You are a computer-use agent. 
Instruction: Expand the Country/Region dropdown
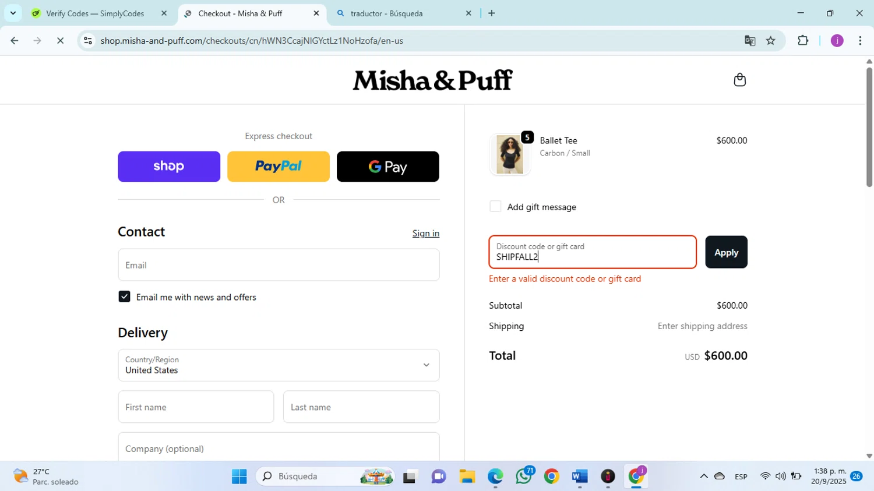click(x=279, y=365)
